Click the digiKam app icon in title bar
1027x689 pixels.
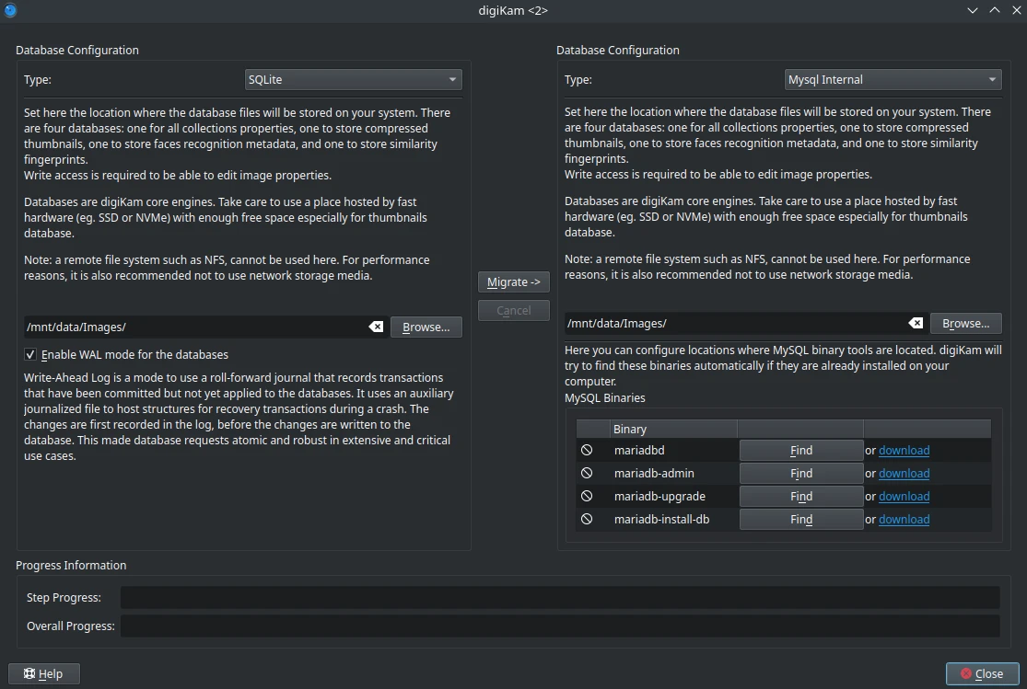10,10
